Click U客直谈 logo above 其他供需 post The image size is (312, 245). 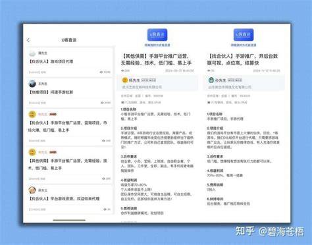[x=157, y=35]
